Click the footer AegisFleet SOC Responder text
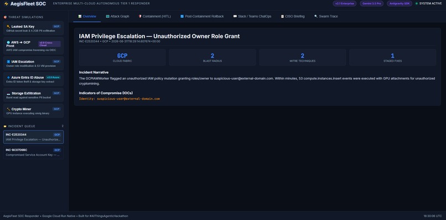Viewport: 446px width, 220px height. (x=21, y=216)
